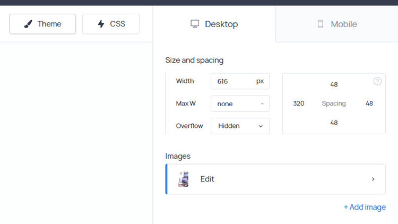398x224 pixels.
Task: Edit the left spacing value 320
Action: [299, 104]
